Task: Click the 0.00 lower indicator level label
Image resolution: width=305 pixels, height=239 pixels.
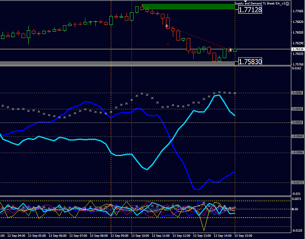Action: click(x=295, y=209)
